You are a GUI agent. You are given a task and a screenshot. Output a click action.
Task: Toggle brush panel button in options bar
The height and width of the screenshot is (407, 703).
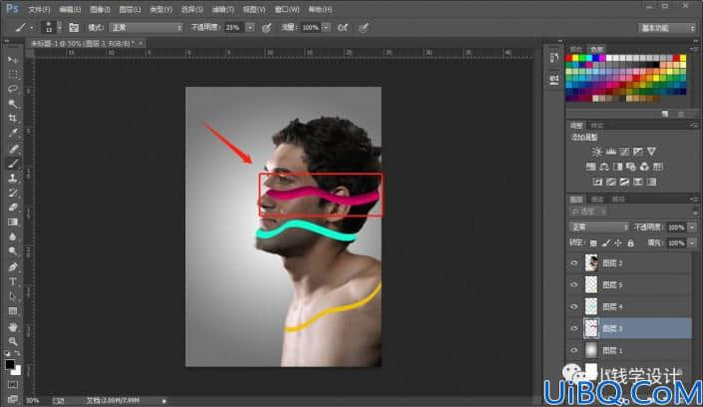(x=74, y=28)
